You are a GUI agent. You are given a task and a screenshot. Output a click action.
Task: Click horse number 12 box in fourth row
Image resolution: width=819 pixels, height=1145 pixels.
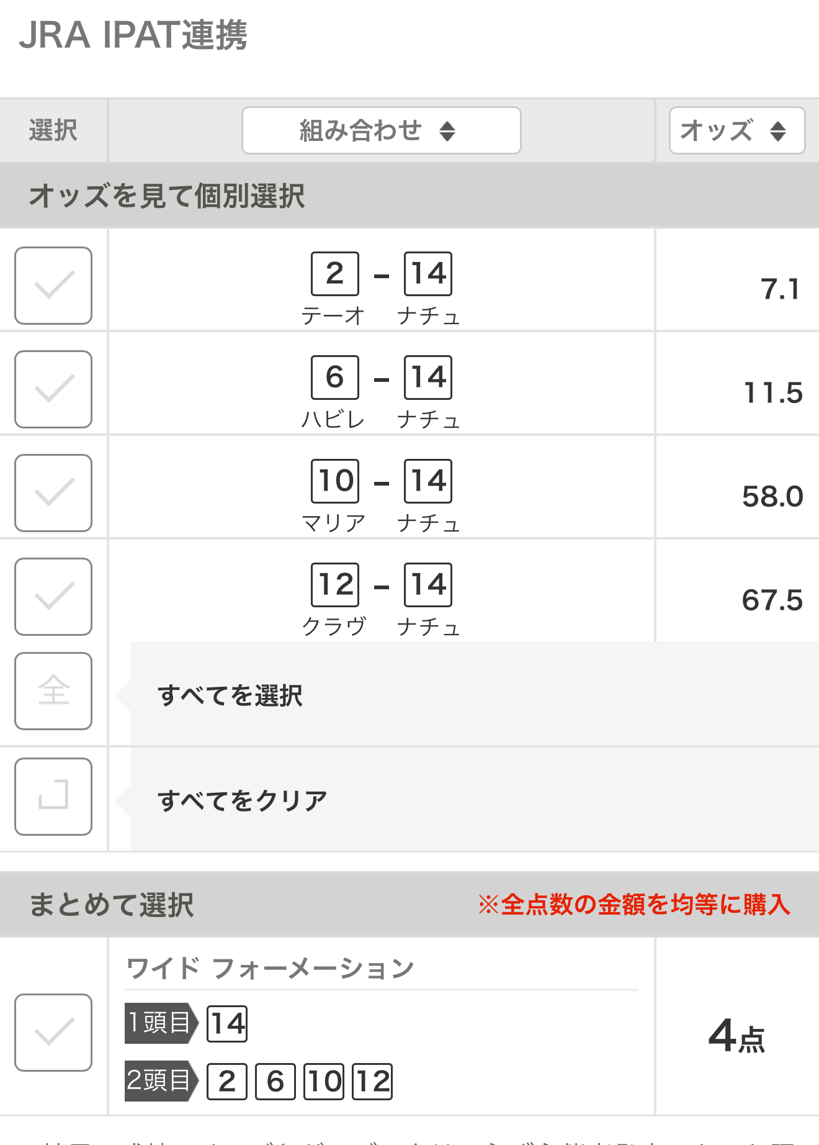tap(335, 585)
